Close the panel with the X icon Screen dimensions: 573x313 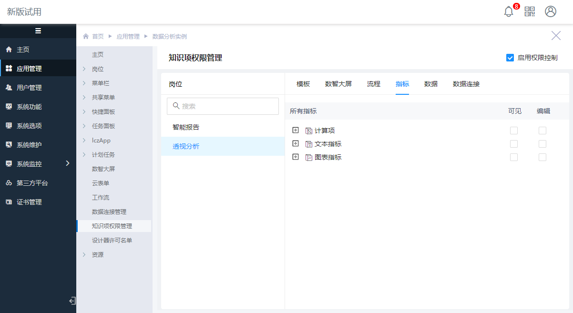coord(556,35)
